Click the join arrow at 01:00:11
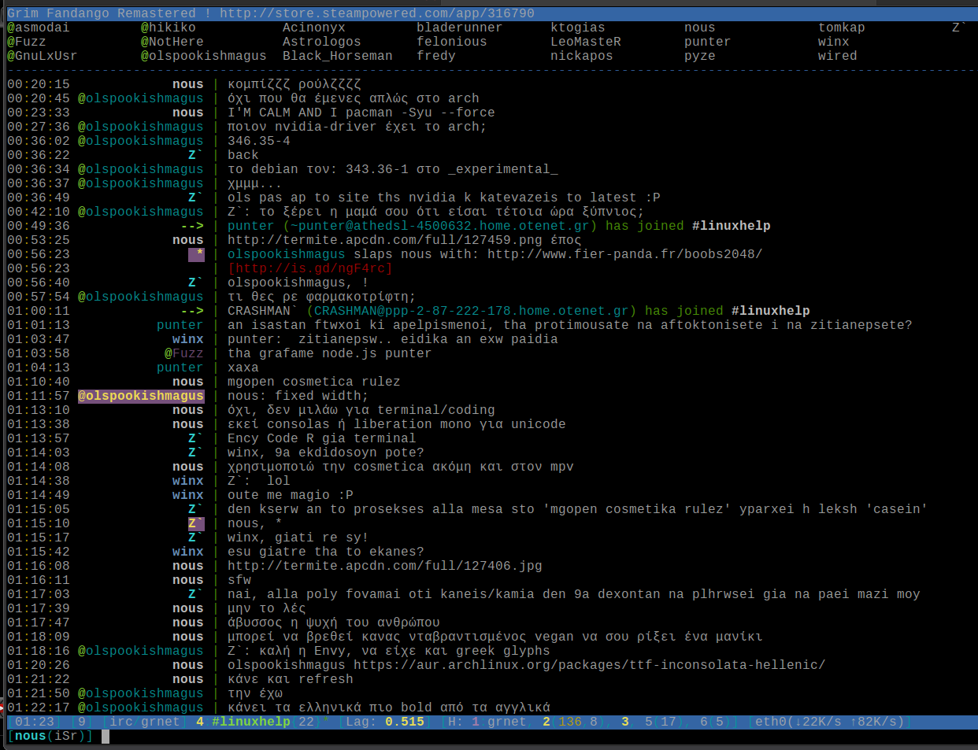This screenshot has height=750, width=978. [x=192, y=311]
